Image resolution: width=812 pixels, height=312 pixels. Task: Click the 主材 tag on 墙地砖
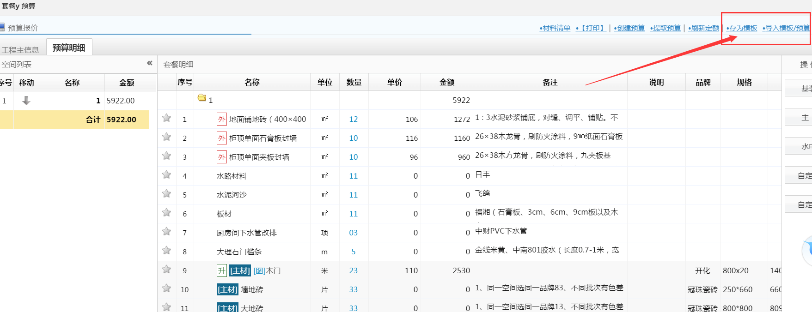click(x=227, y=290)
